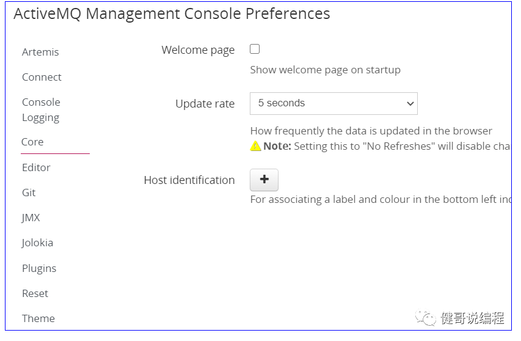Select the Core preferences tab

coord(32,142)
